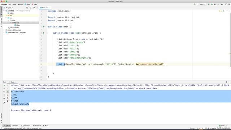Open Search Everywhere magnifier icon

(229, 4)
